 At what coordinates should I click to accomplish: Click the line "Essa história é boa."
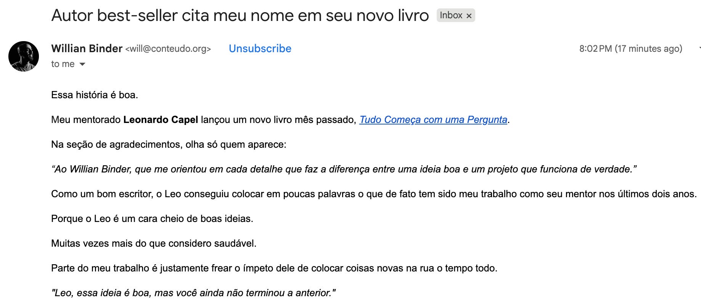click(x=95, y=95)
